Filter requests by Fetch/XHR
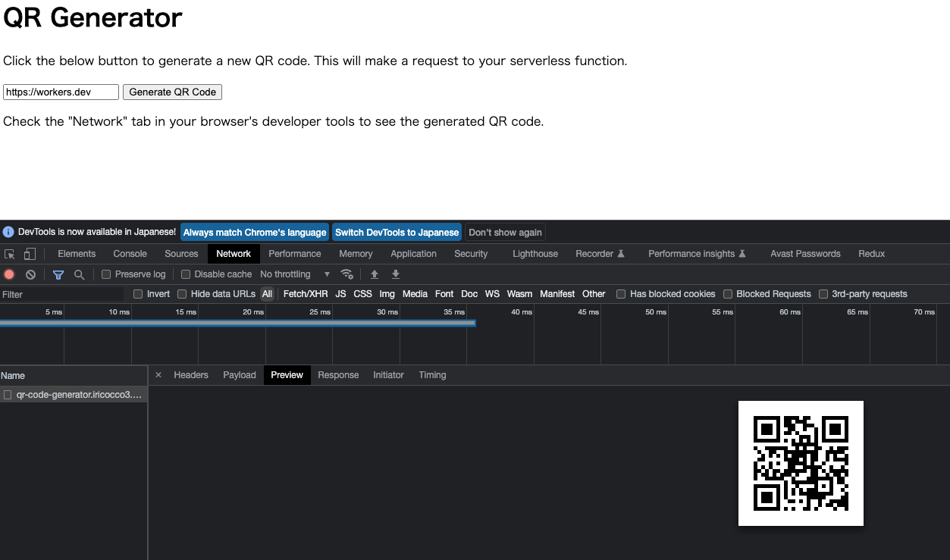 point(306,294)
